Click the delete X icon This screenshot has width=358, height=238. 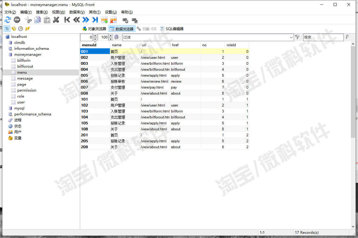tap(56, 20)
